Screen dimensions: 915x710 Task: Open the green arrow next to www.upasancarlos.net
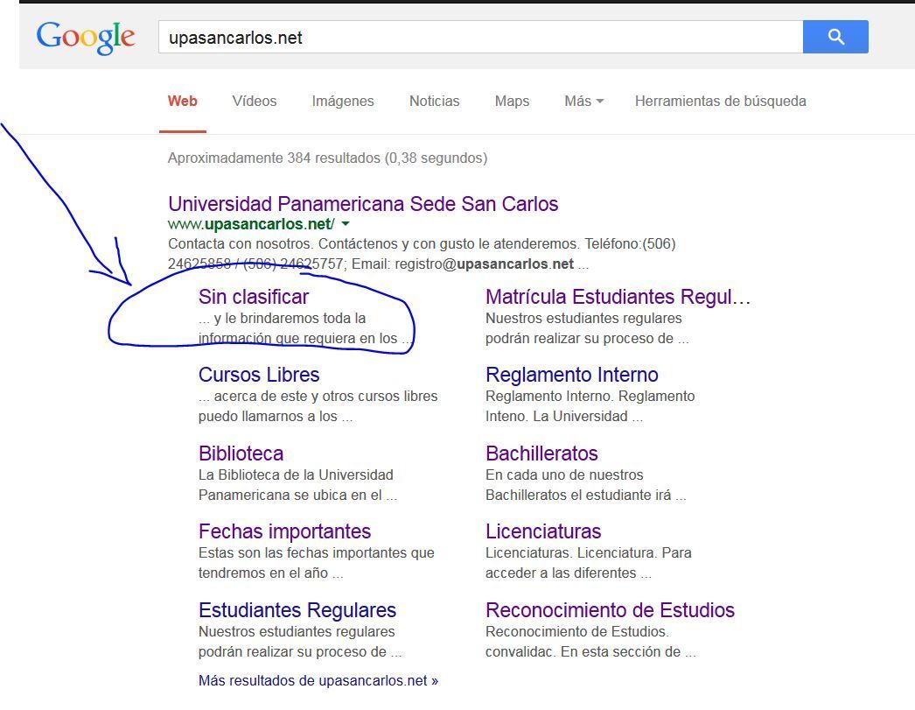tap(346, 223)
